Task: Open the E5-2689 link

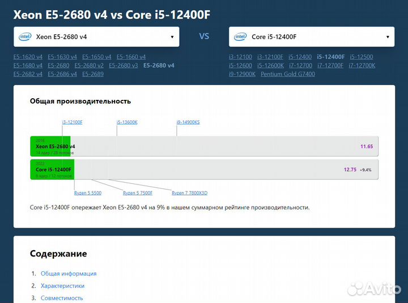Action: 93,74
